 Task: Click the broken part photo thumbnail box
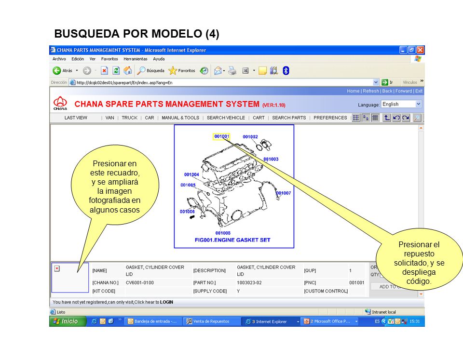(x=70, y=278)
